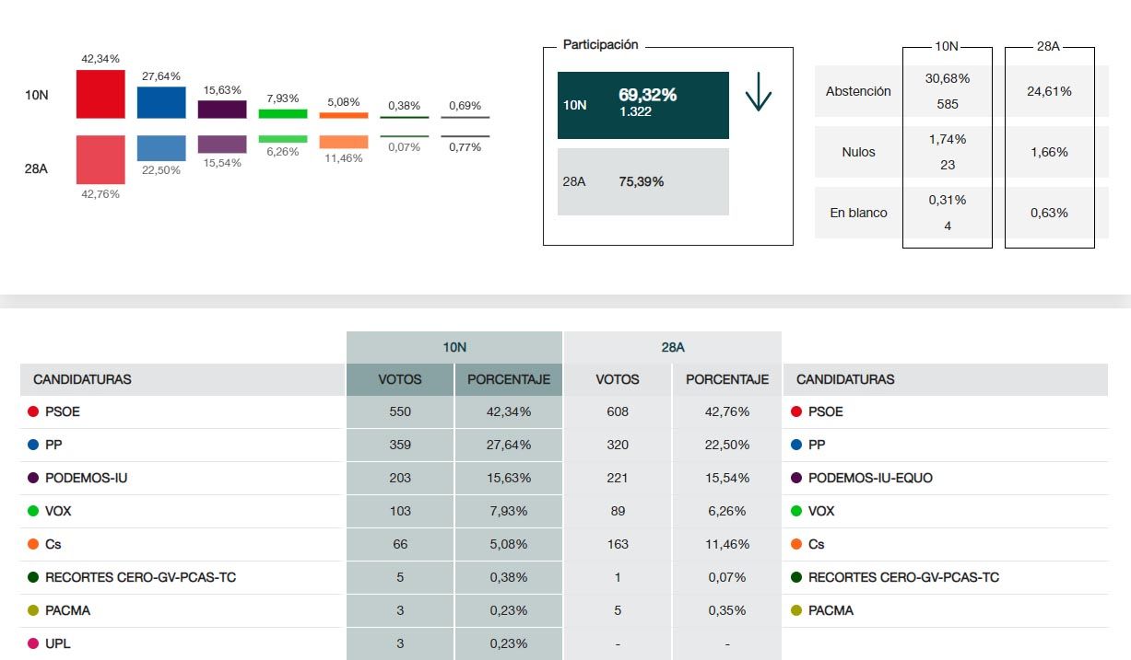Click the olive PACMA dot in right list
Image resolution: width=1131 pixels, height=660 pixels.
796,610
